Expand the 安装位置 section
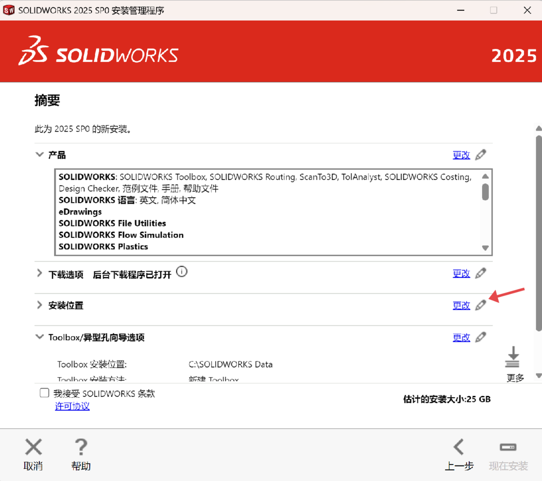The width and height of the screenshot is (542, 481). (x=40, y=305)
